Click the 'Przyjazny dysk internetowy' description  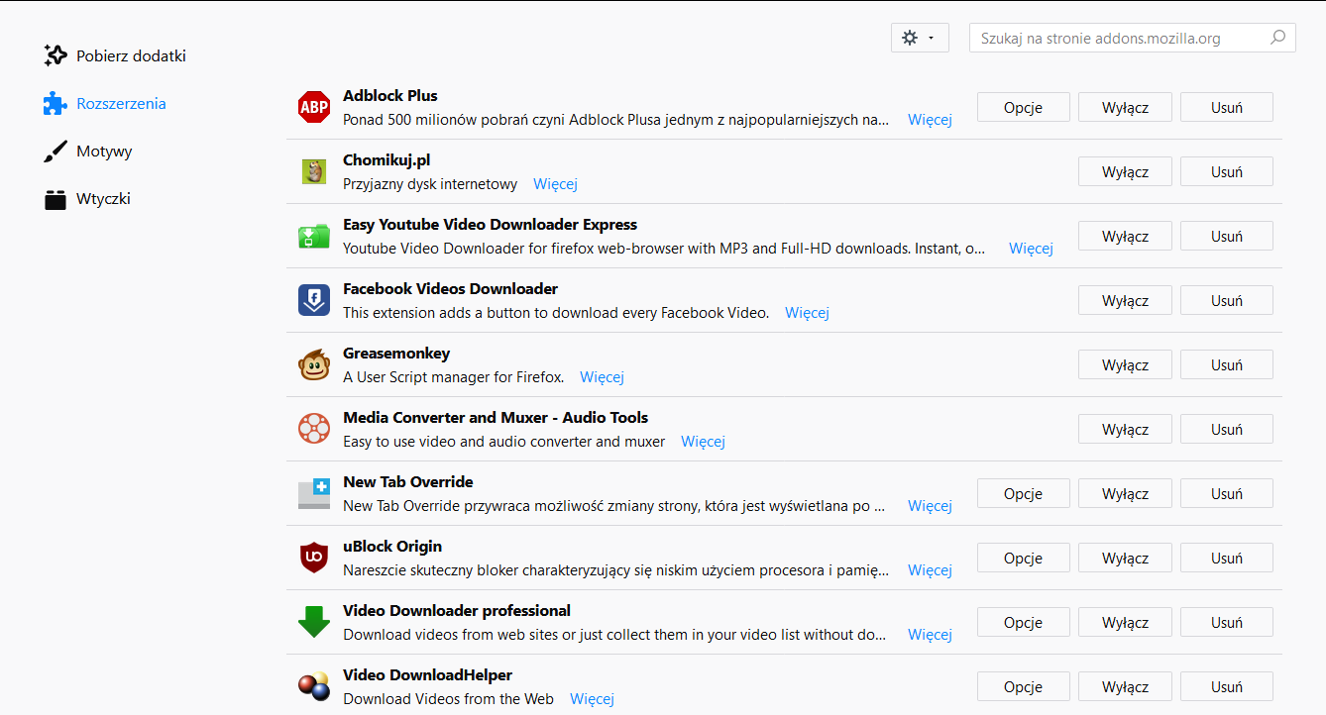pyautogui.click(x=430, y=184)
